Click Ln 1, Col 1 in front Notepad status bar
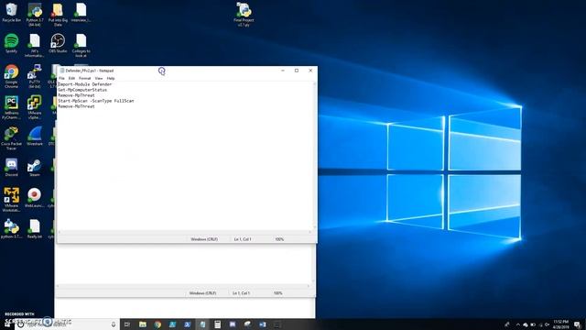 243,239
